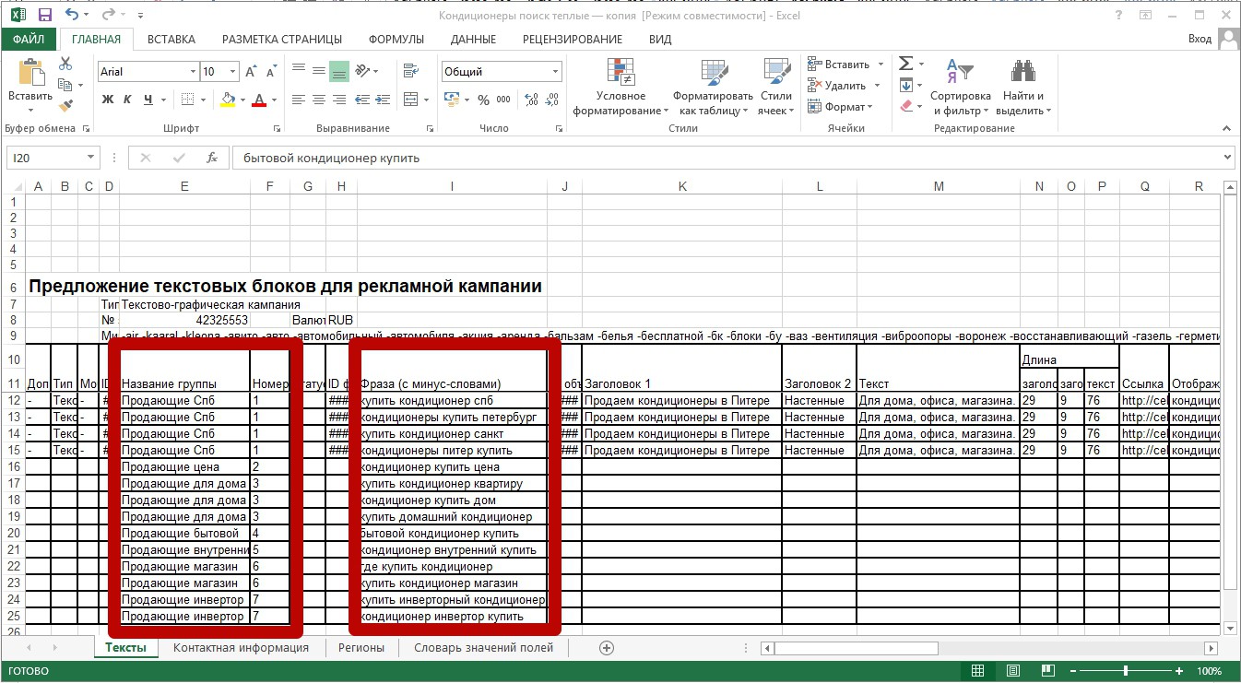Screen dimensions: 1241x683
Task: Merge and center cells icon
Action: point(410,100)
